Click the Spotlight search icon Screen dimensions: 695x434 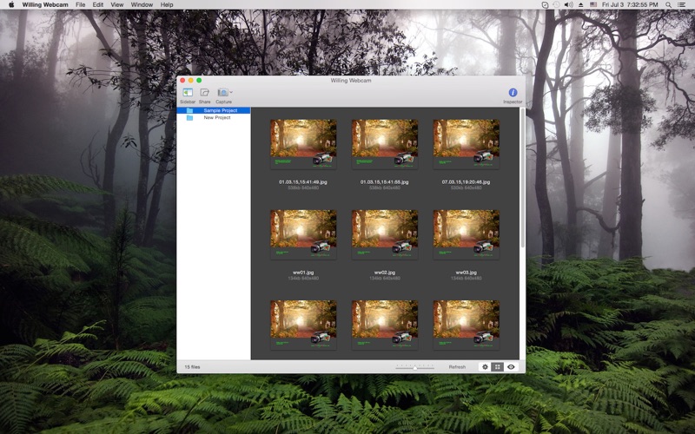point(668,4)
